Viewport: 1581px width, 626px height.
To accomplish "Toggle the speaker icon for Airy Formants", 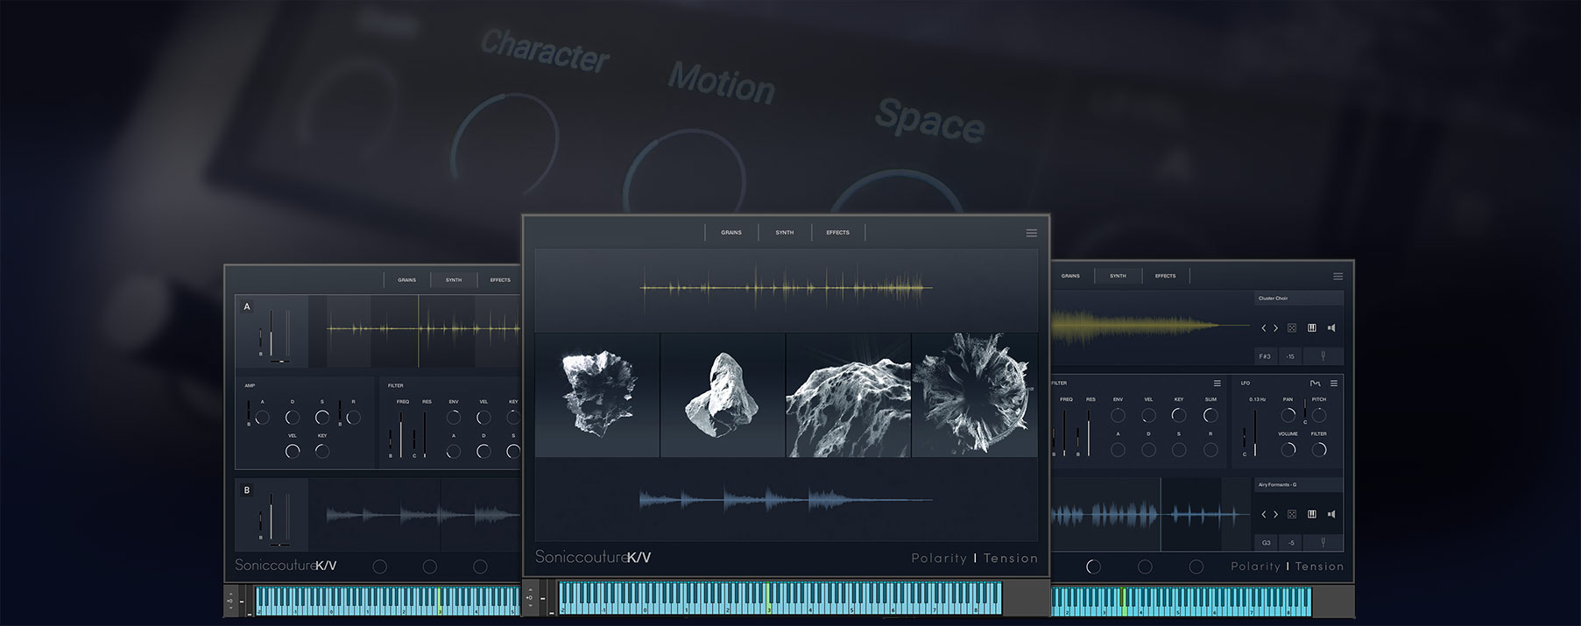I will click(x=1331, y=515).
